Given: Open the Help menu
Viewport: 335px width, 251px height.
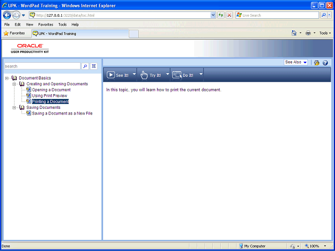Looking at the screenshot, I should point(75,25).
